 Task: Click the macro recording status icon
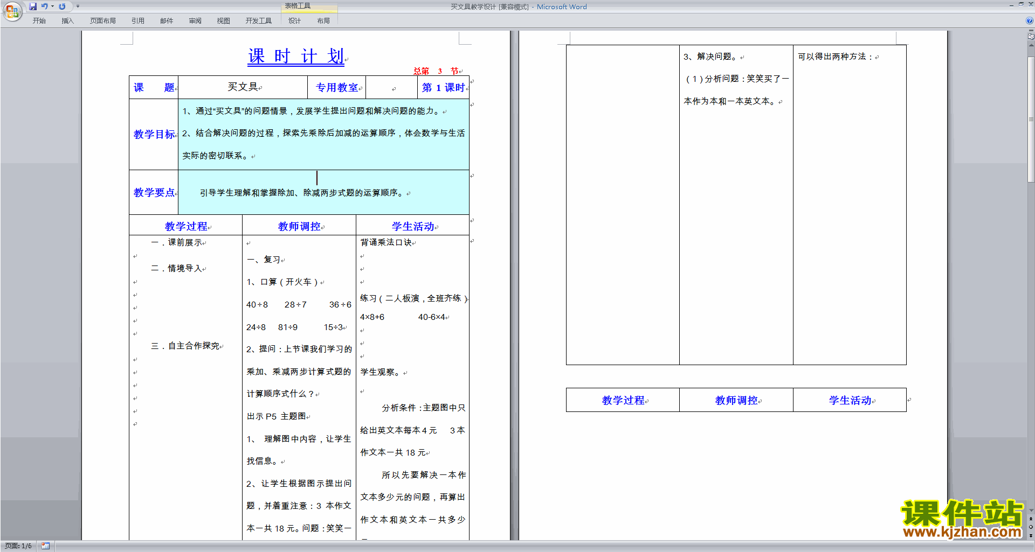pos(45,546)
